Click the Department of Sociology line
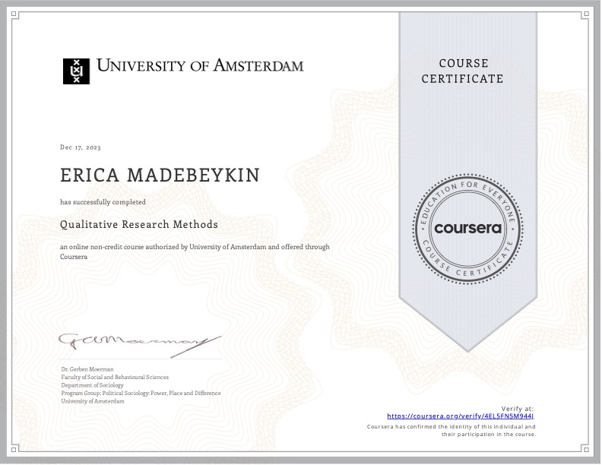This screenshot has height=465, width=602. (92, 385)
